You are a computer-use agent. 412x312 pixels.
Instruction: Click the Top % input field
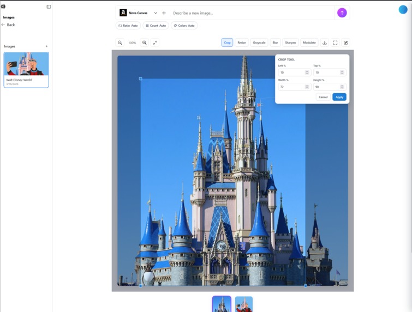[330, 72]
